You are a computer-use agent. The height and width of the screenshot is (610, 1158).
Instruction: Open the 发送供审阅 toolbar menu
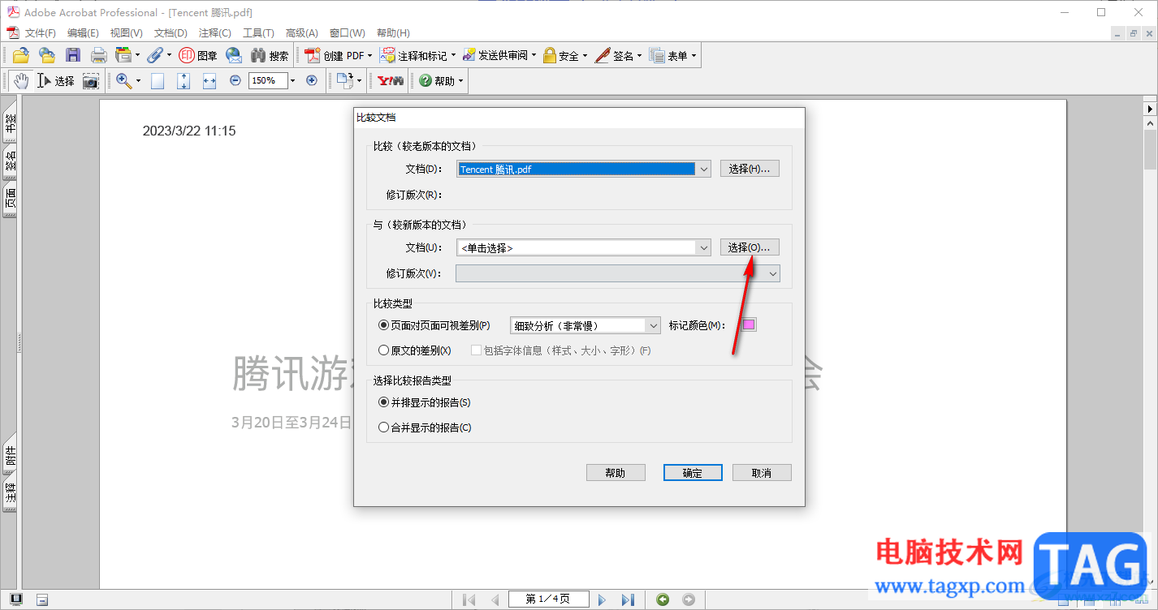[x=499, y=55]
